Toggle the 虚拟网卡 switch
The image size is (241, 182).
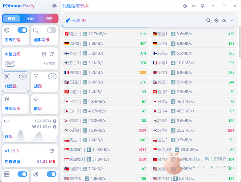(52, 30)
